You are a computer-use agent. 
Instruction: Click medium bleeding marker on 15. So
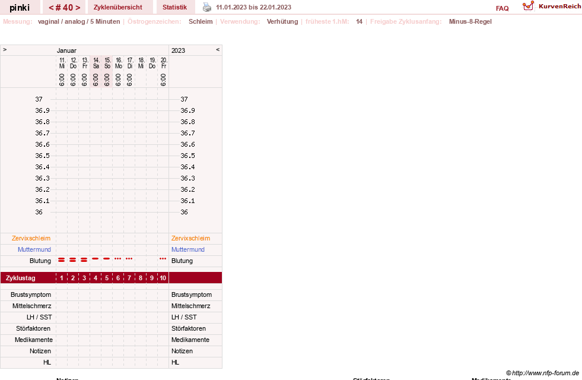pyautogui.click(x=107, y=258)
